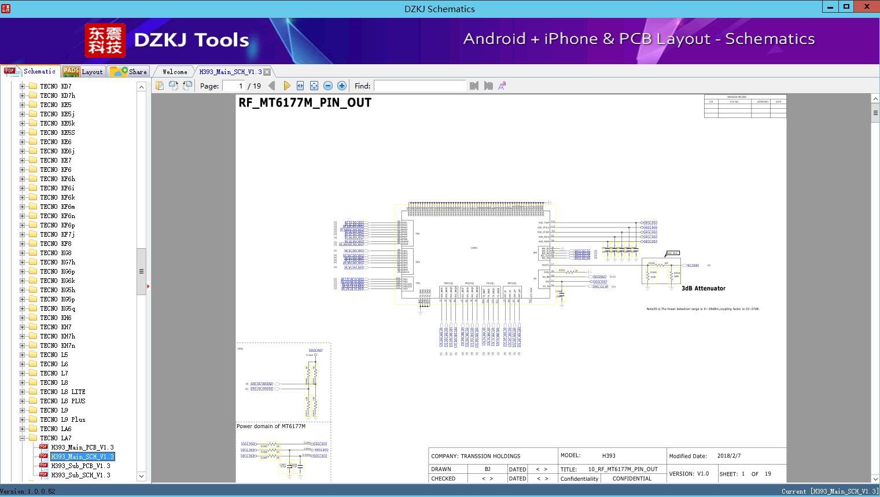The width and height of the screenshot is (880, 497).
Task: Expand the TECNO KG8 folder
Action: [23, 253]
